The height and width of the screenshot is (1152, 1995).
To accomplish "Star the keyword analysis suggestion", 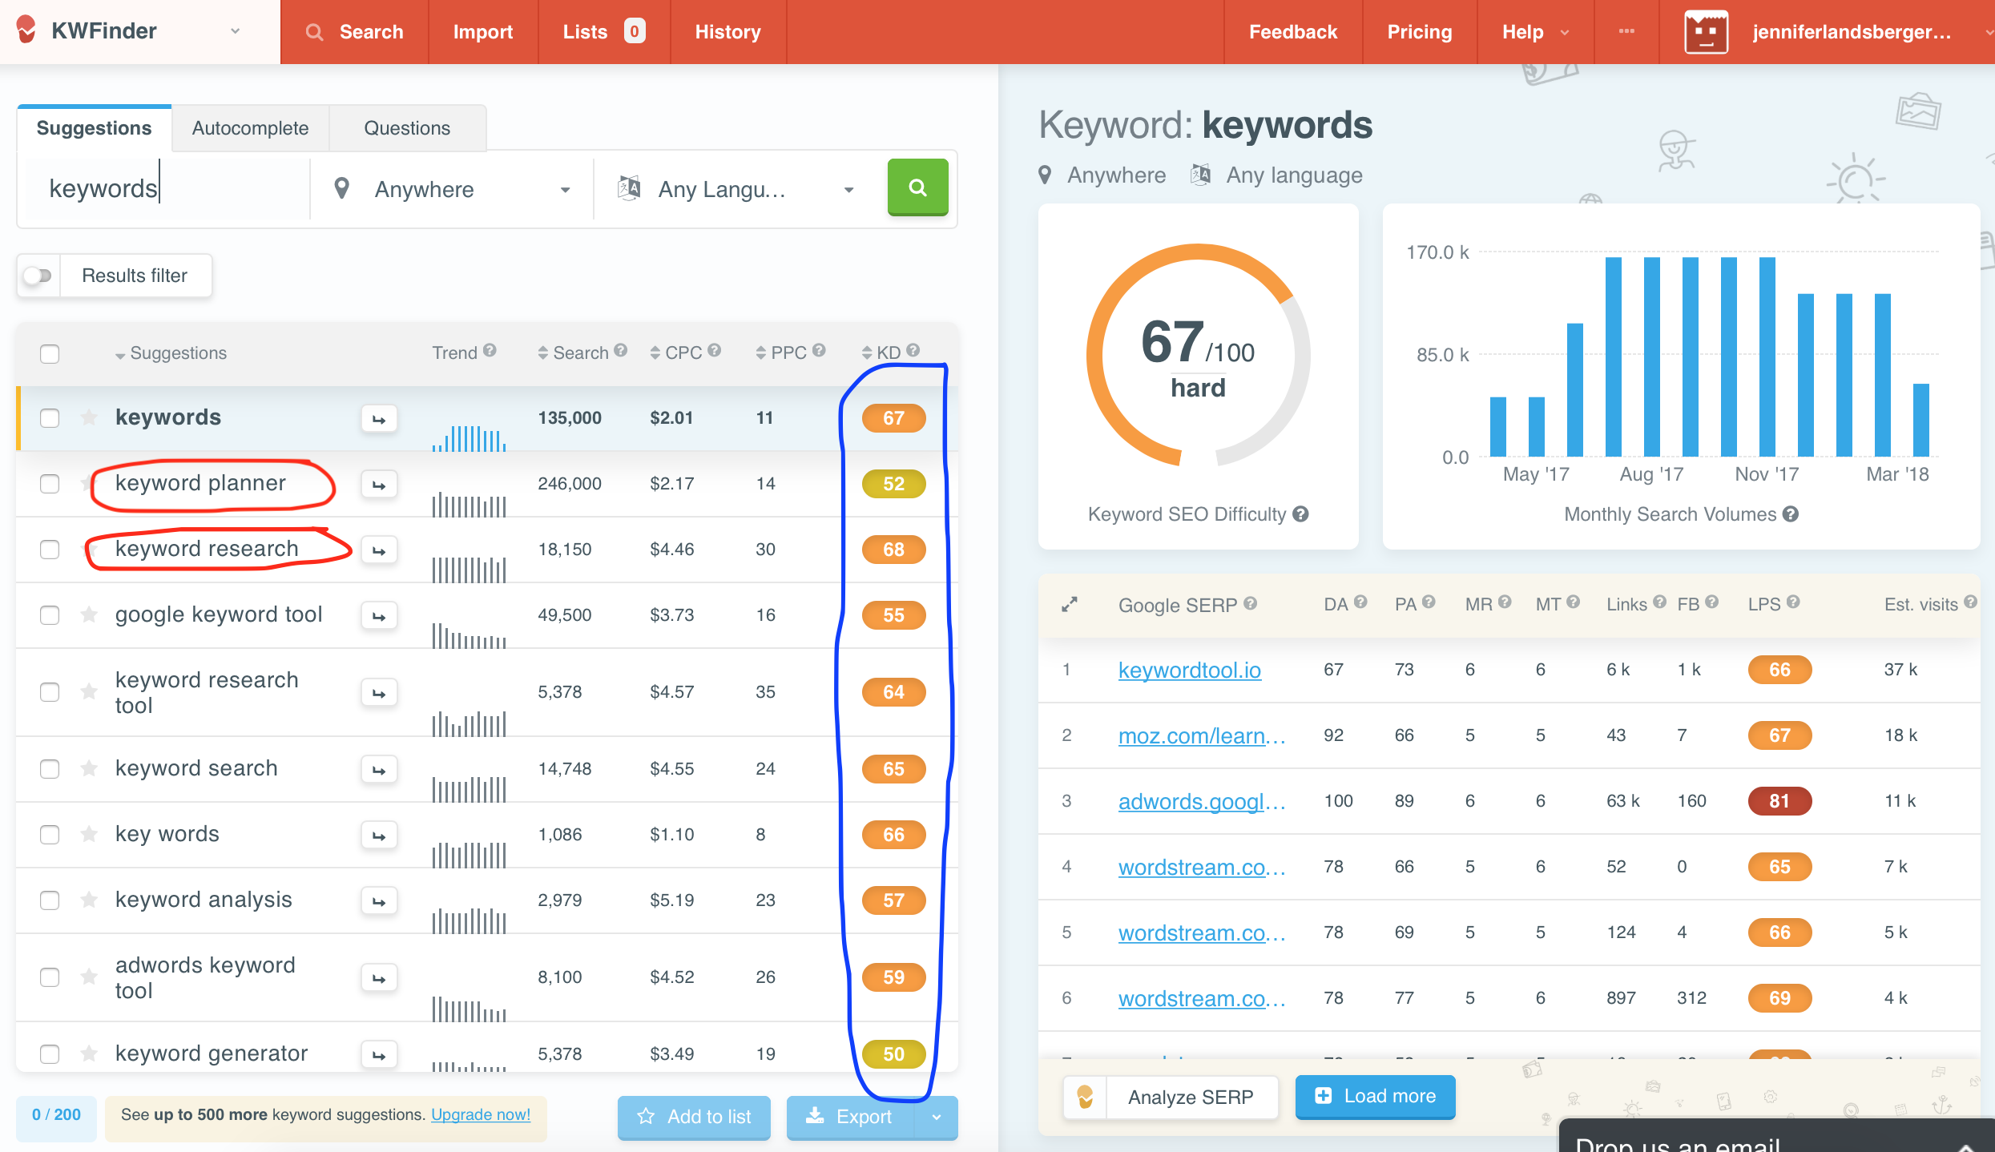I will [89, 900].
